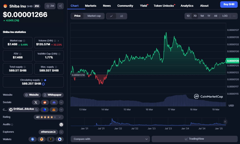The height and width of the screenshot is (144, 240).
Task: Click the circulating supply progress ring icon
Action: point(43,84)
